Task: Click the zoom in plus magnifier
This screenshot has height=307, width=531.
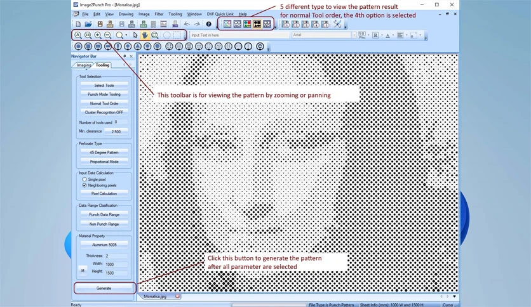Action: (x=98, y=35)
